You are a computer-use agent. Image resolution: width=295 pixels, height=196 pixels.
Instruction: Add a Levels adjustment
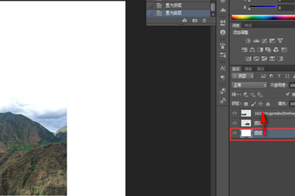256,41
